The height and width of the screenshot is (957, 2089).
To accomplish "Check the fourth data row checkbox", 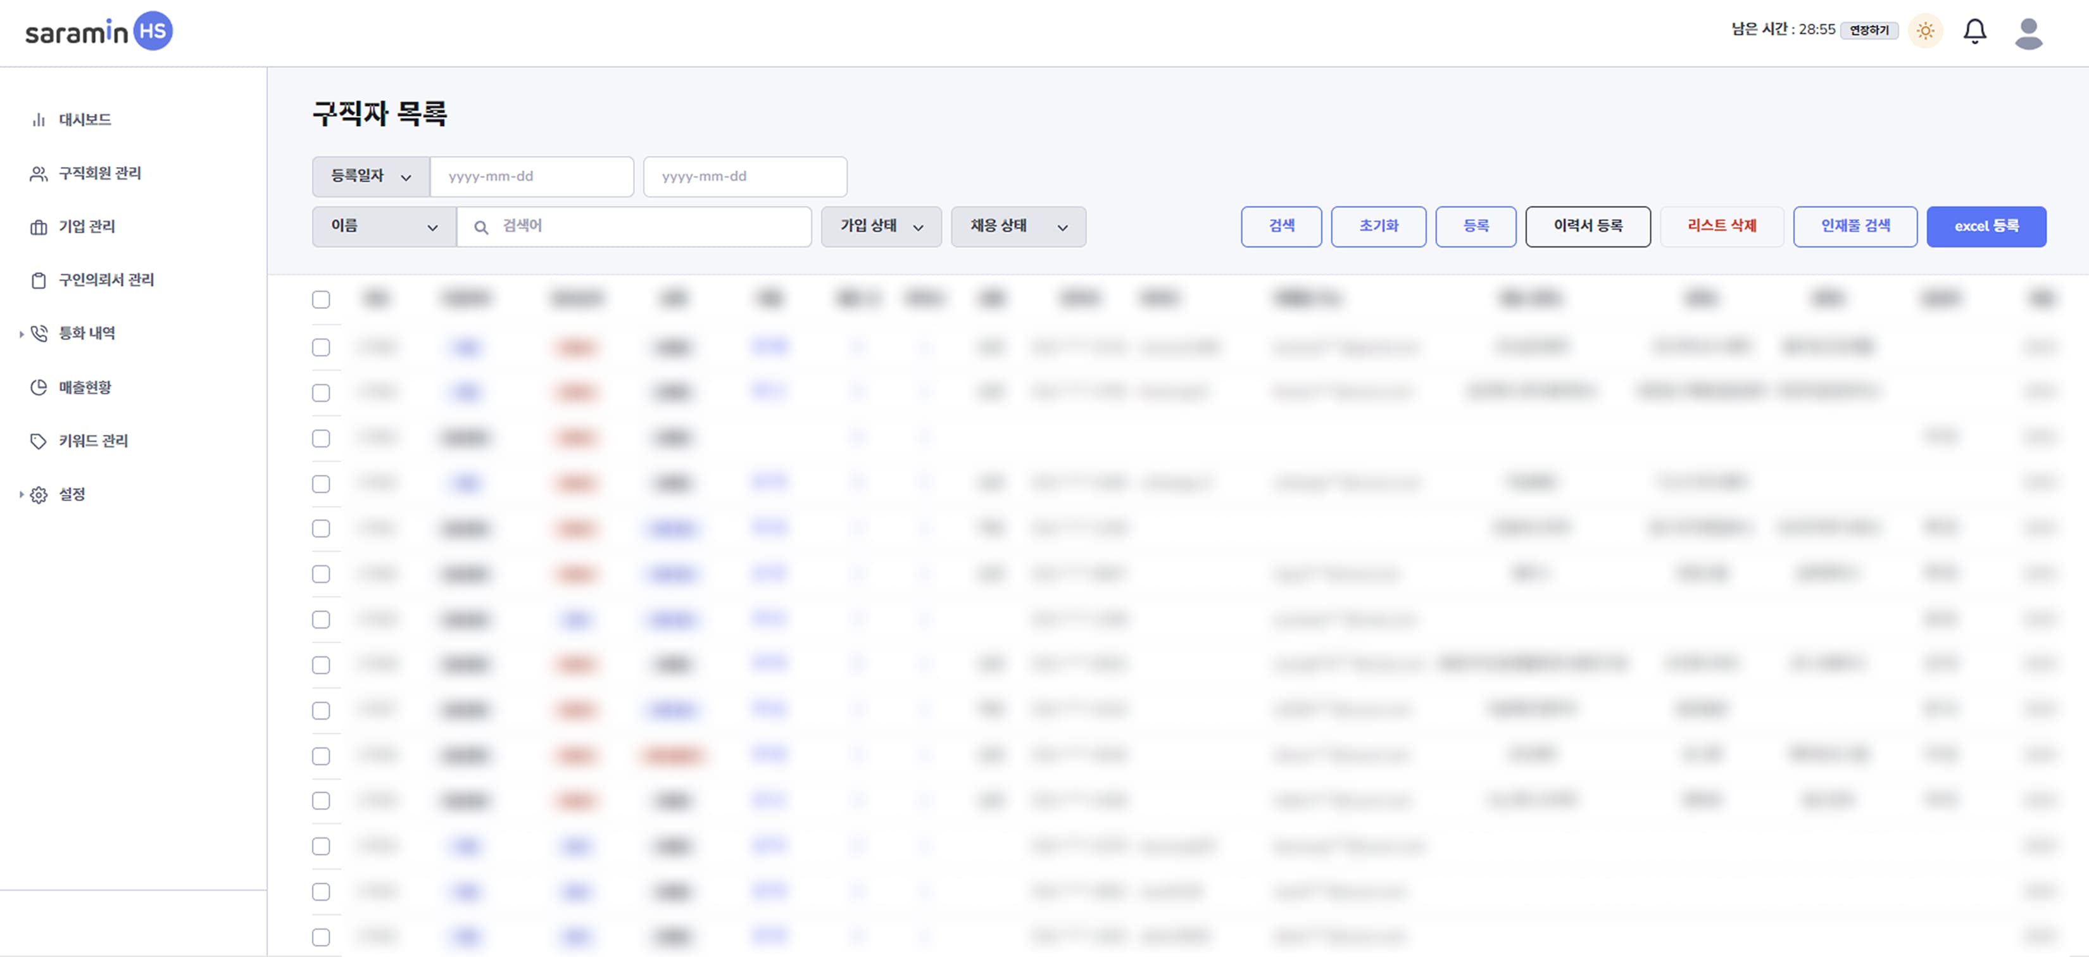I will (321, 484).
